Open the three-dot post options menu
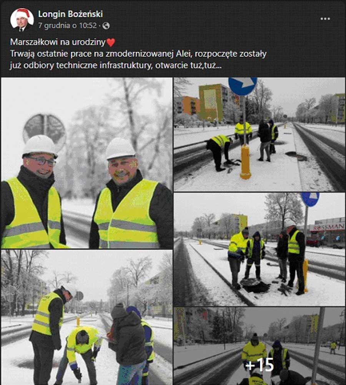 (x=325, y=19)
